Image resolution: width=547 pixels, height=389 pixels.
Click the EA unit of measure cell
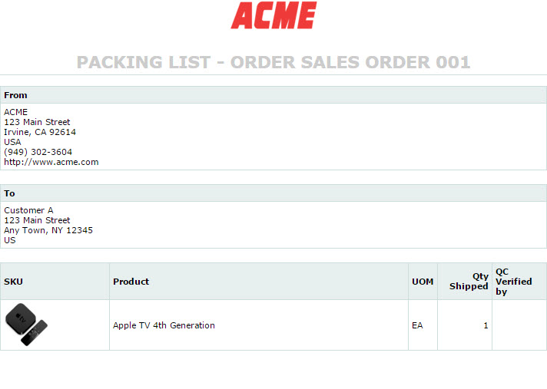(417, 325)
